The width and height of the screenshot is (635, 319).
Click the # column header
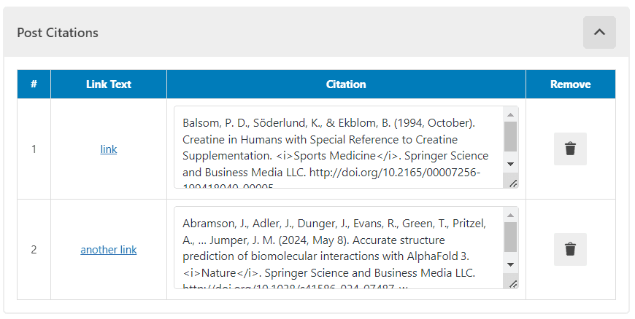point(34,84)
